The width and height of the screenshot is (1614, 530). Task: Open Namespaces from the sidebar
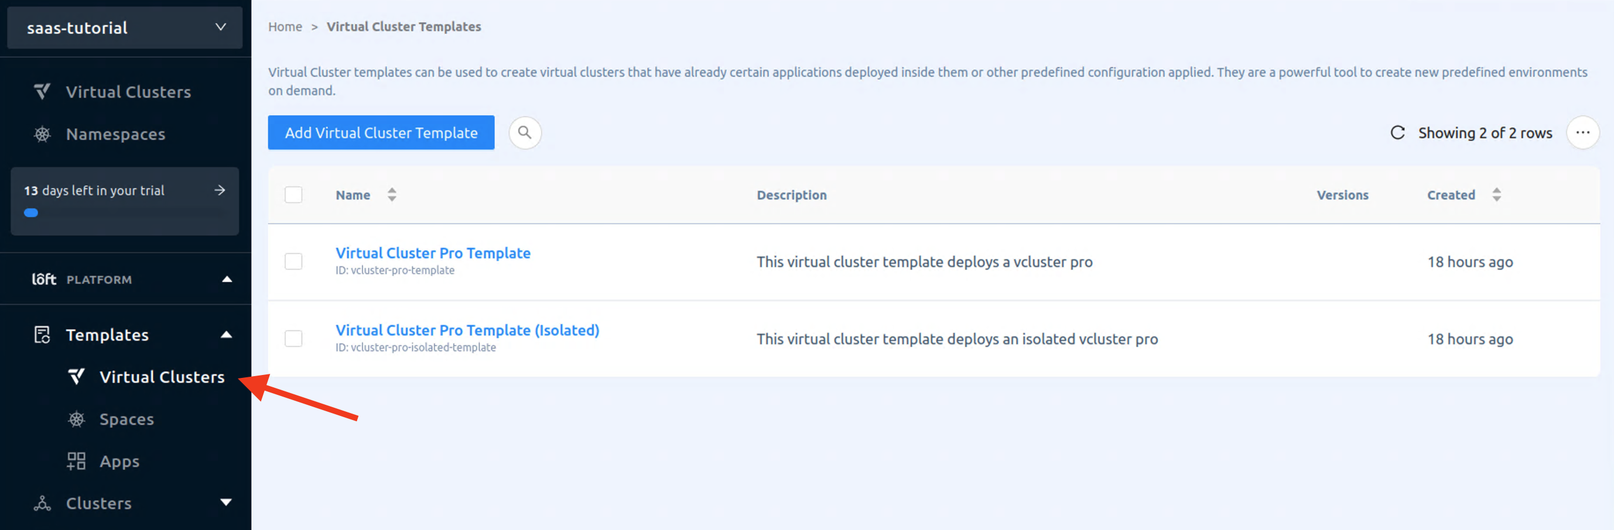[115, 133]
